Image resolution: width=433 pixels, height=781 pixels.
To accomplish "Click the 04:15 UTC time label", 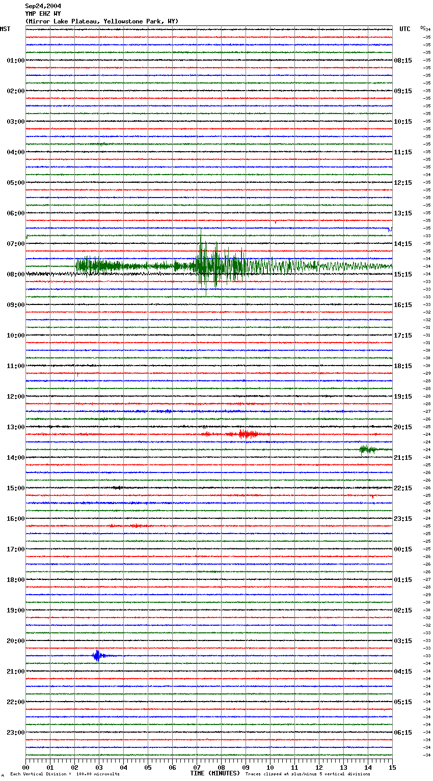I will coord(403,672).
